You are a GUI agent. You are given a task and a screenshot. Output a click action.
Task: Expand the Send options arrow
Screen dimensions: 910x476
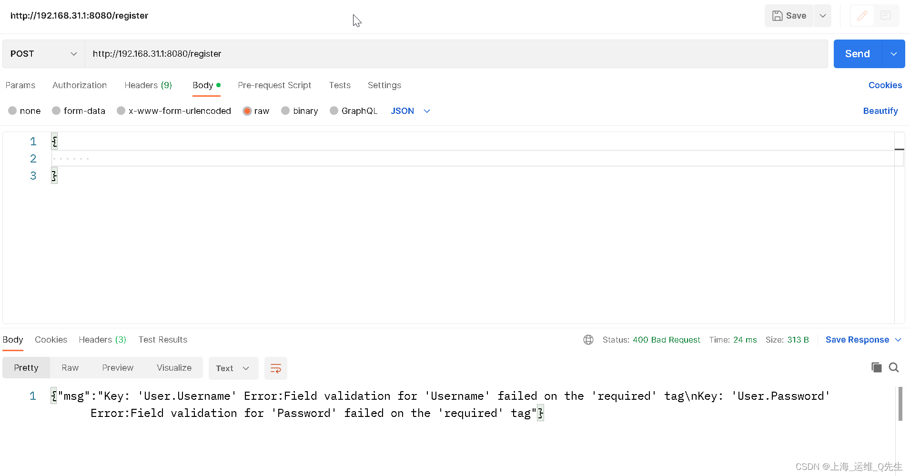coord(894,54)
